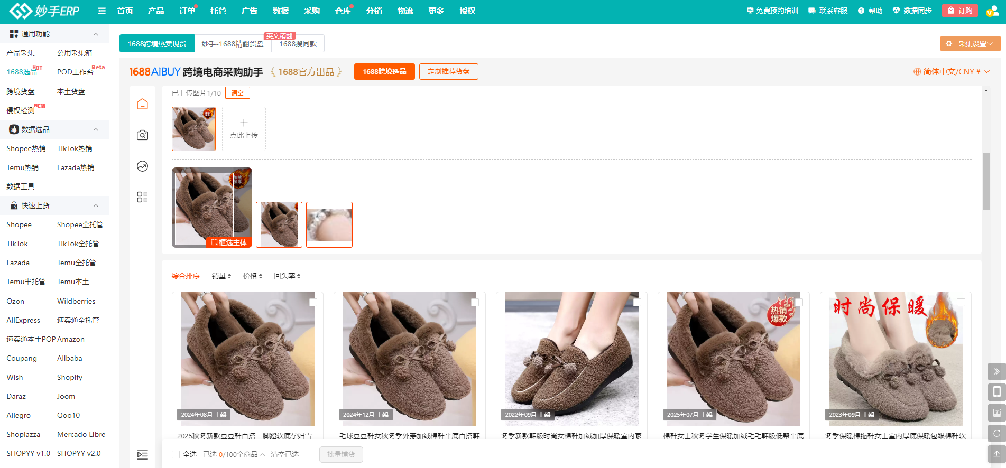Open TikTok热销 in sidebar
The image size is (1006, 468).
point(75,148)
